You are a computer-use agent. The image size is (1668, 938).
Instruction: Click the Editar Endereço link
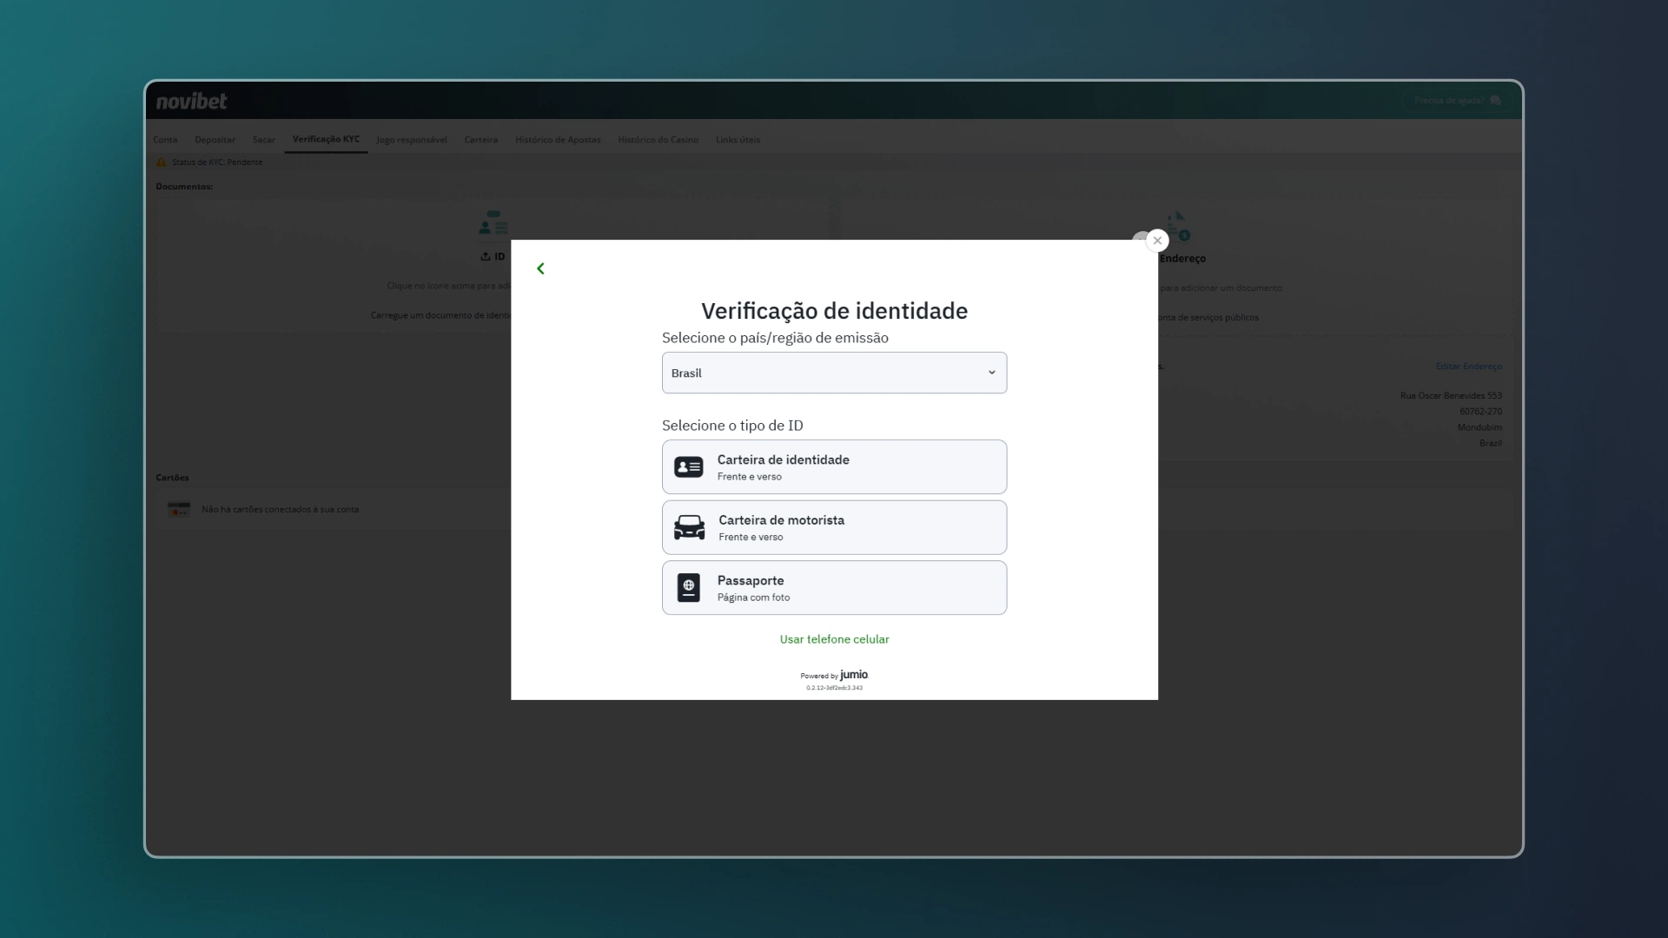pyautogui.click(x=1468, y=367)
